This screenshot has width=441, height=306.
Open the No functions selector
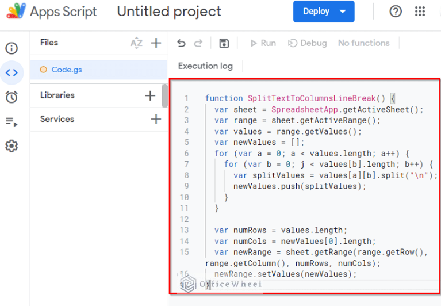click(x=363, y=43)
